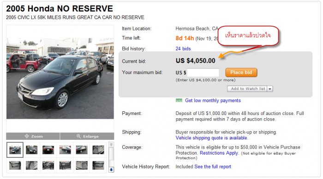
Task: Click the maximum bid input field
Action: 203,73
